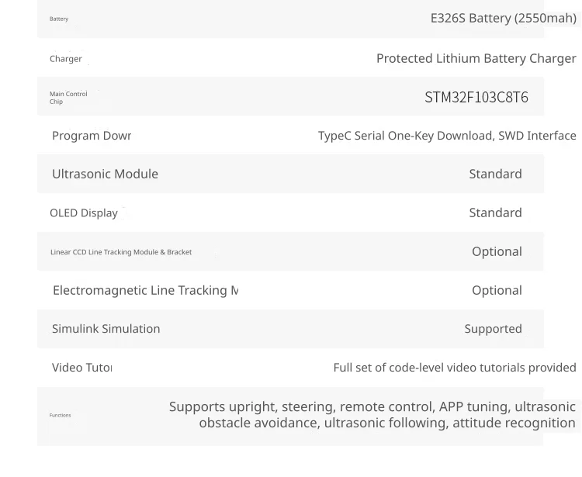This screenshot has width=582, height=477.
Task: Select the Supported value for Simulink
Action: 494,329
